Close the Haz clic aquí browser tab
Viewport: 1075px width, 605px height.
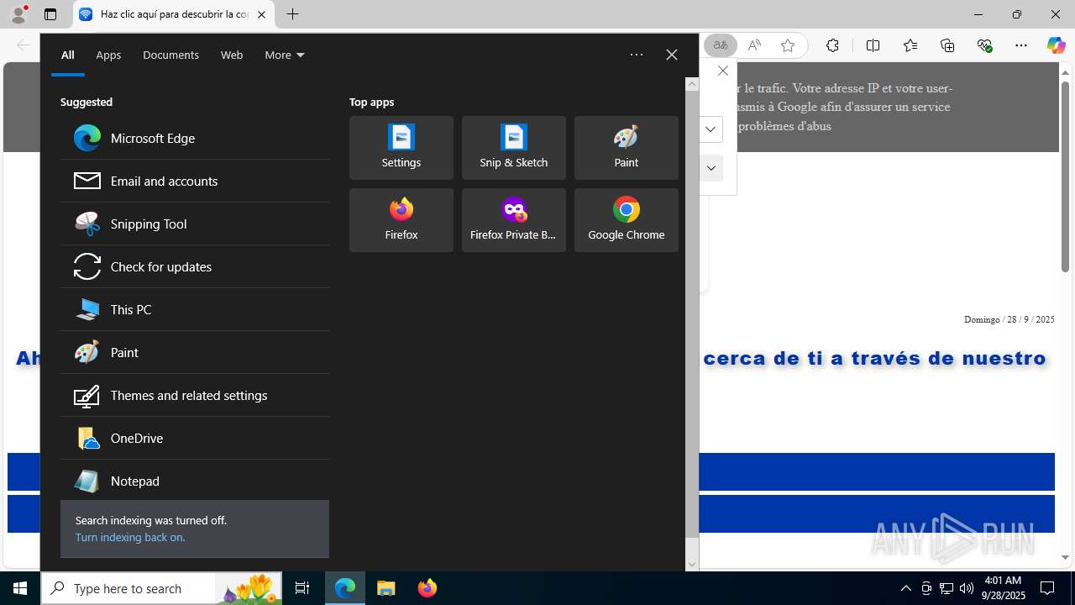(x=261, y=14)
